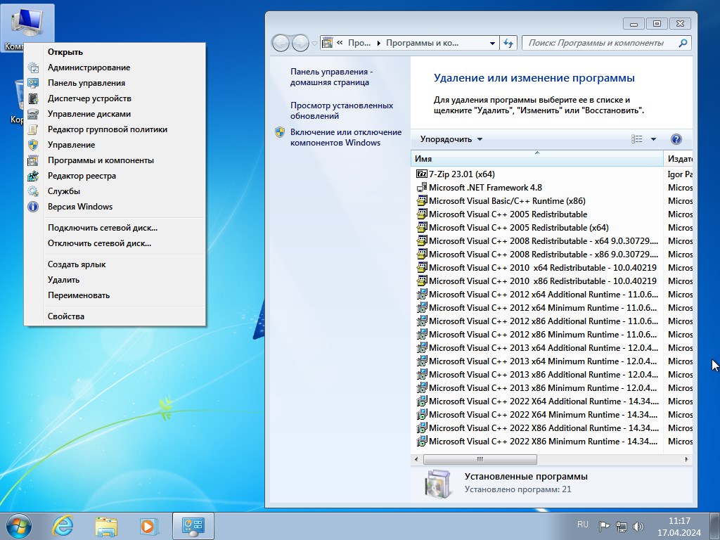The image size is (720, 540).
Task: Sort by the Имя column header
Action: (x=536, y=158)
